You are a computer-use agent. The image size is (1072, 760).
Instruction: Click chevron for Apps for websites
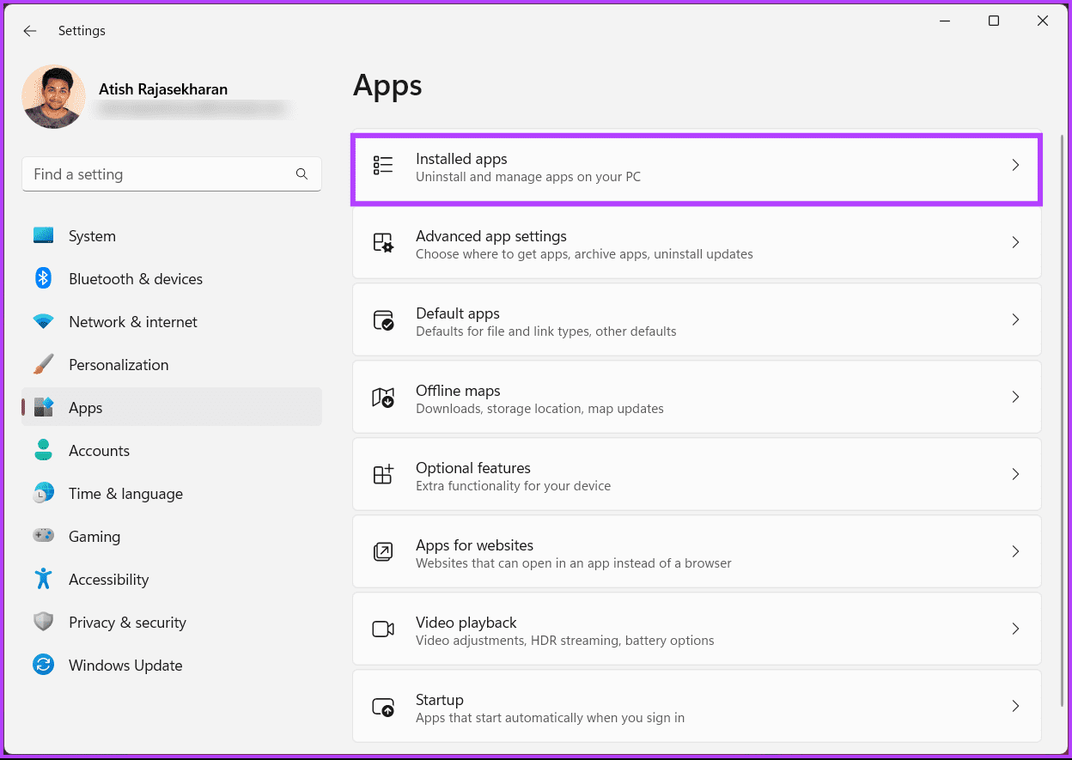[x=1015, y=551]
